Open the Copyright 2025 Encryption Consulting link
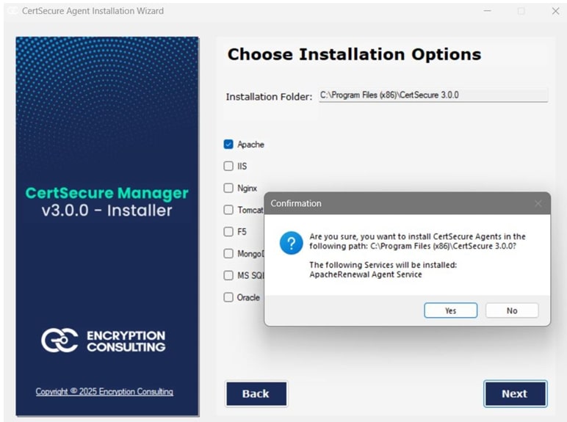Image resolution: width=567 pixels, height=422 pixels. pos(104,392)
